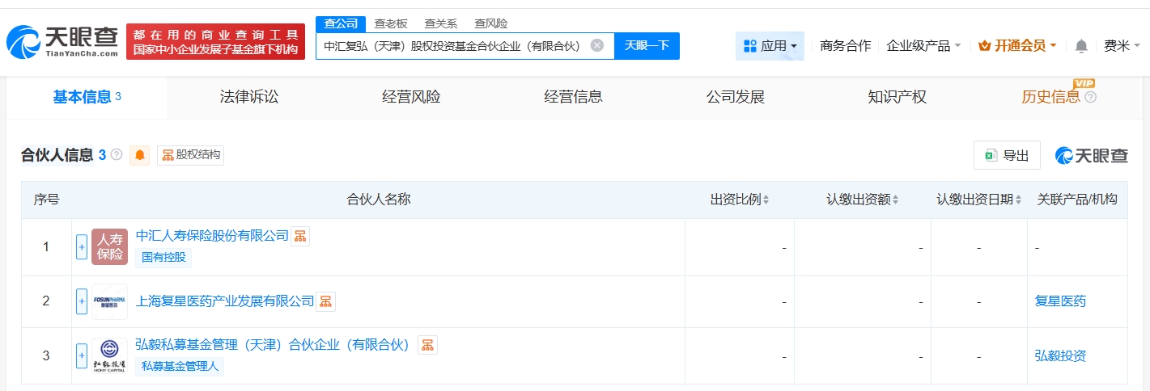Click the help icon next to 合伙人信息
The image size is (1150, 391).
[x=117, y=155]
